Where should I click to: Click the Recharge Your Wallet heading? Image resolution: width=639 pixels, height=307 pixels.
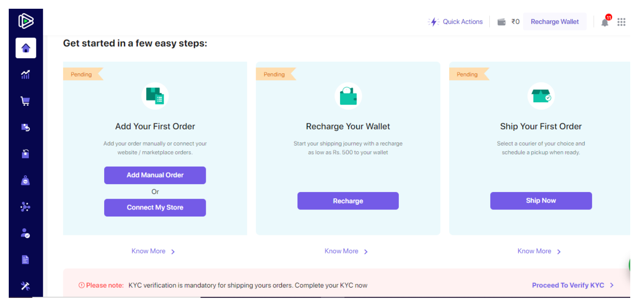coord(348,126)
